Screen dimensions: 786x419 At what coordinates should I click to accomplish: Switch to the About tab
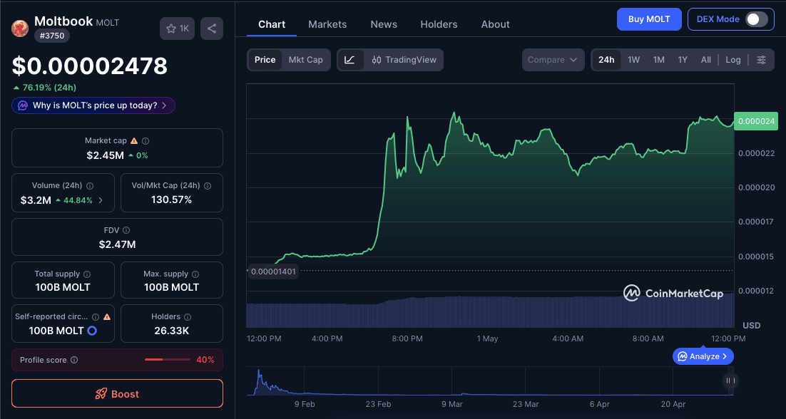[495, 24]
